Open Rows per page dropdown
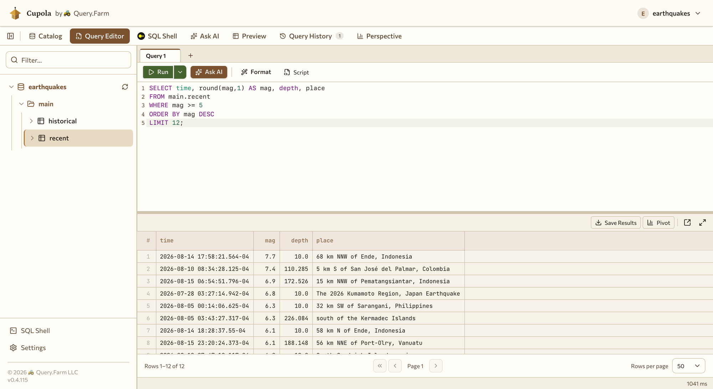Screen dimensions: 713x389 coord(688,366)
